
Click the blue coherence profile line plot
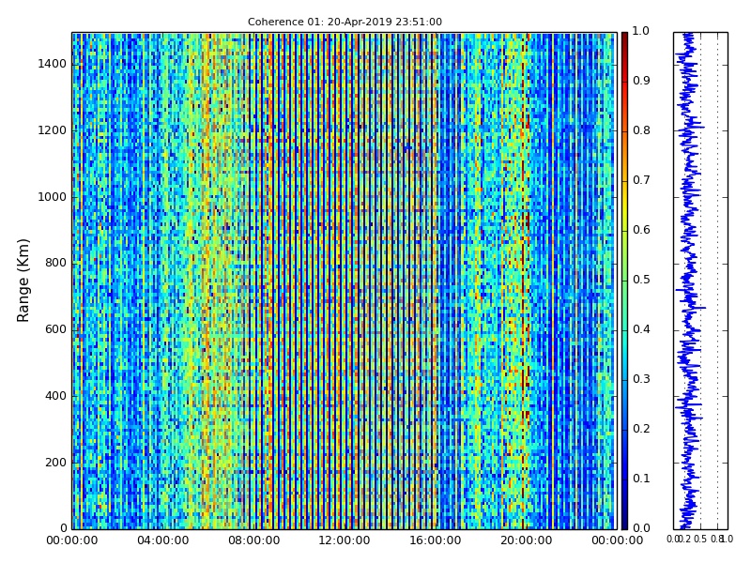point(690,281)
